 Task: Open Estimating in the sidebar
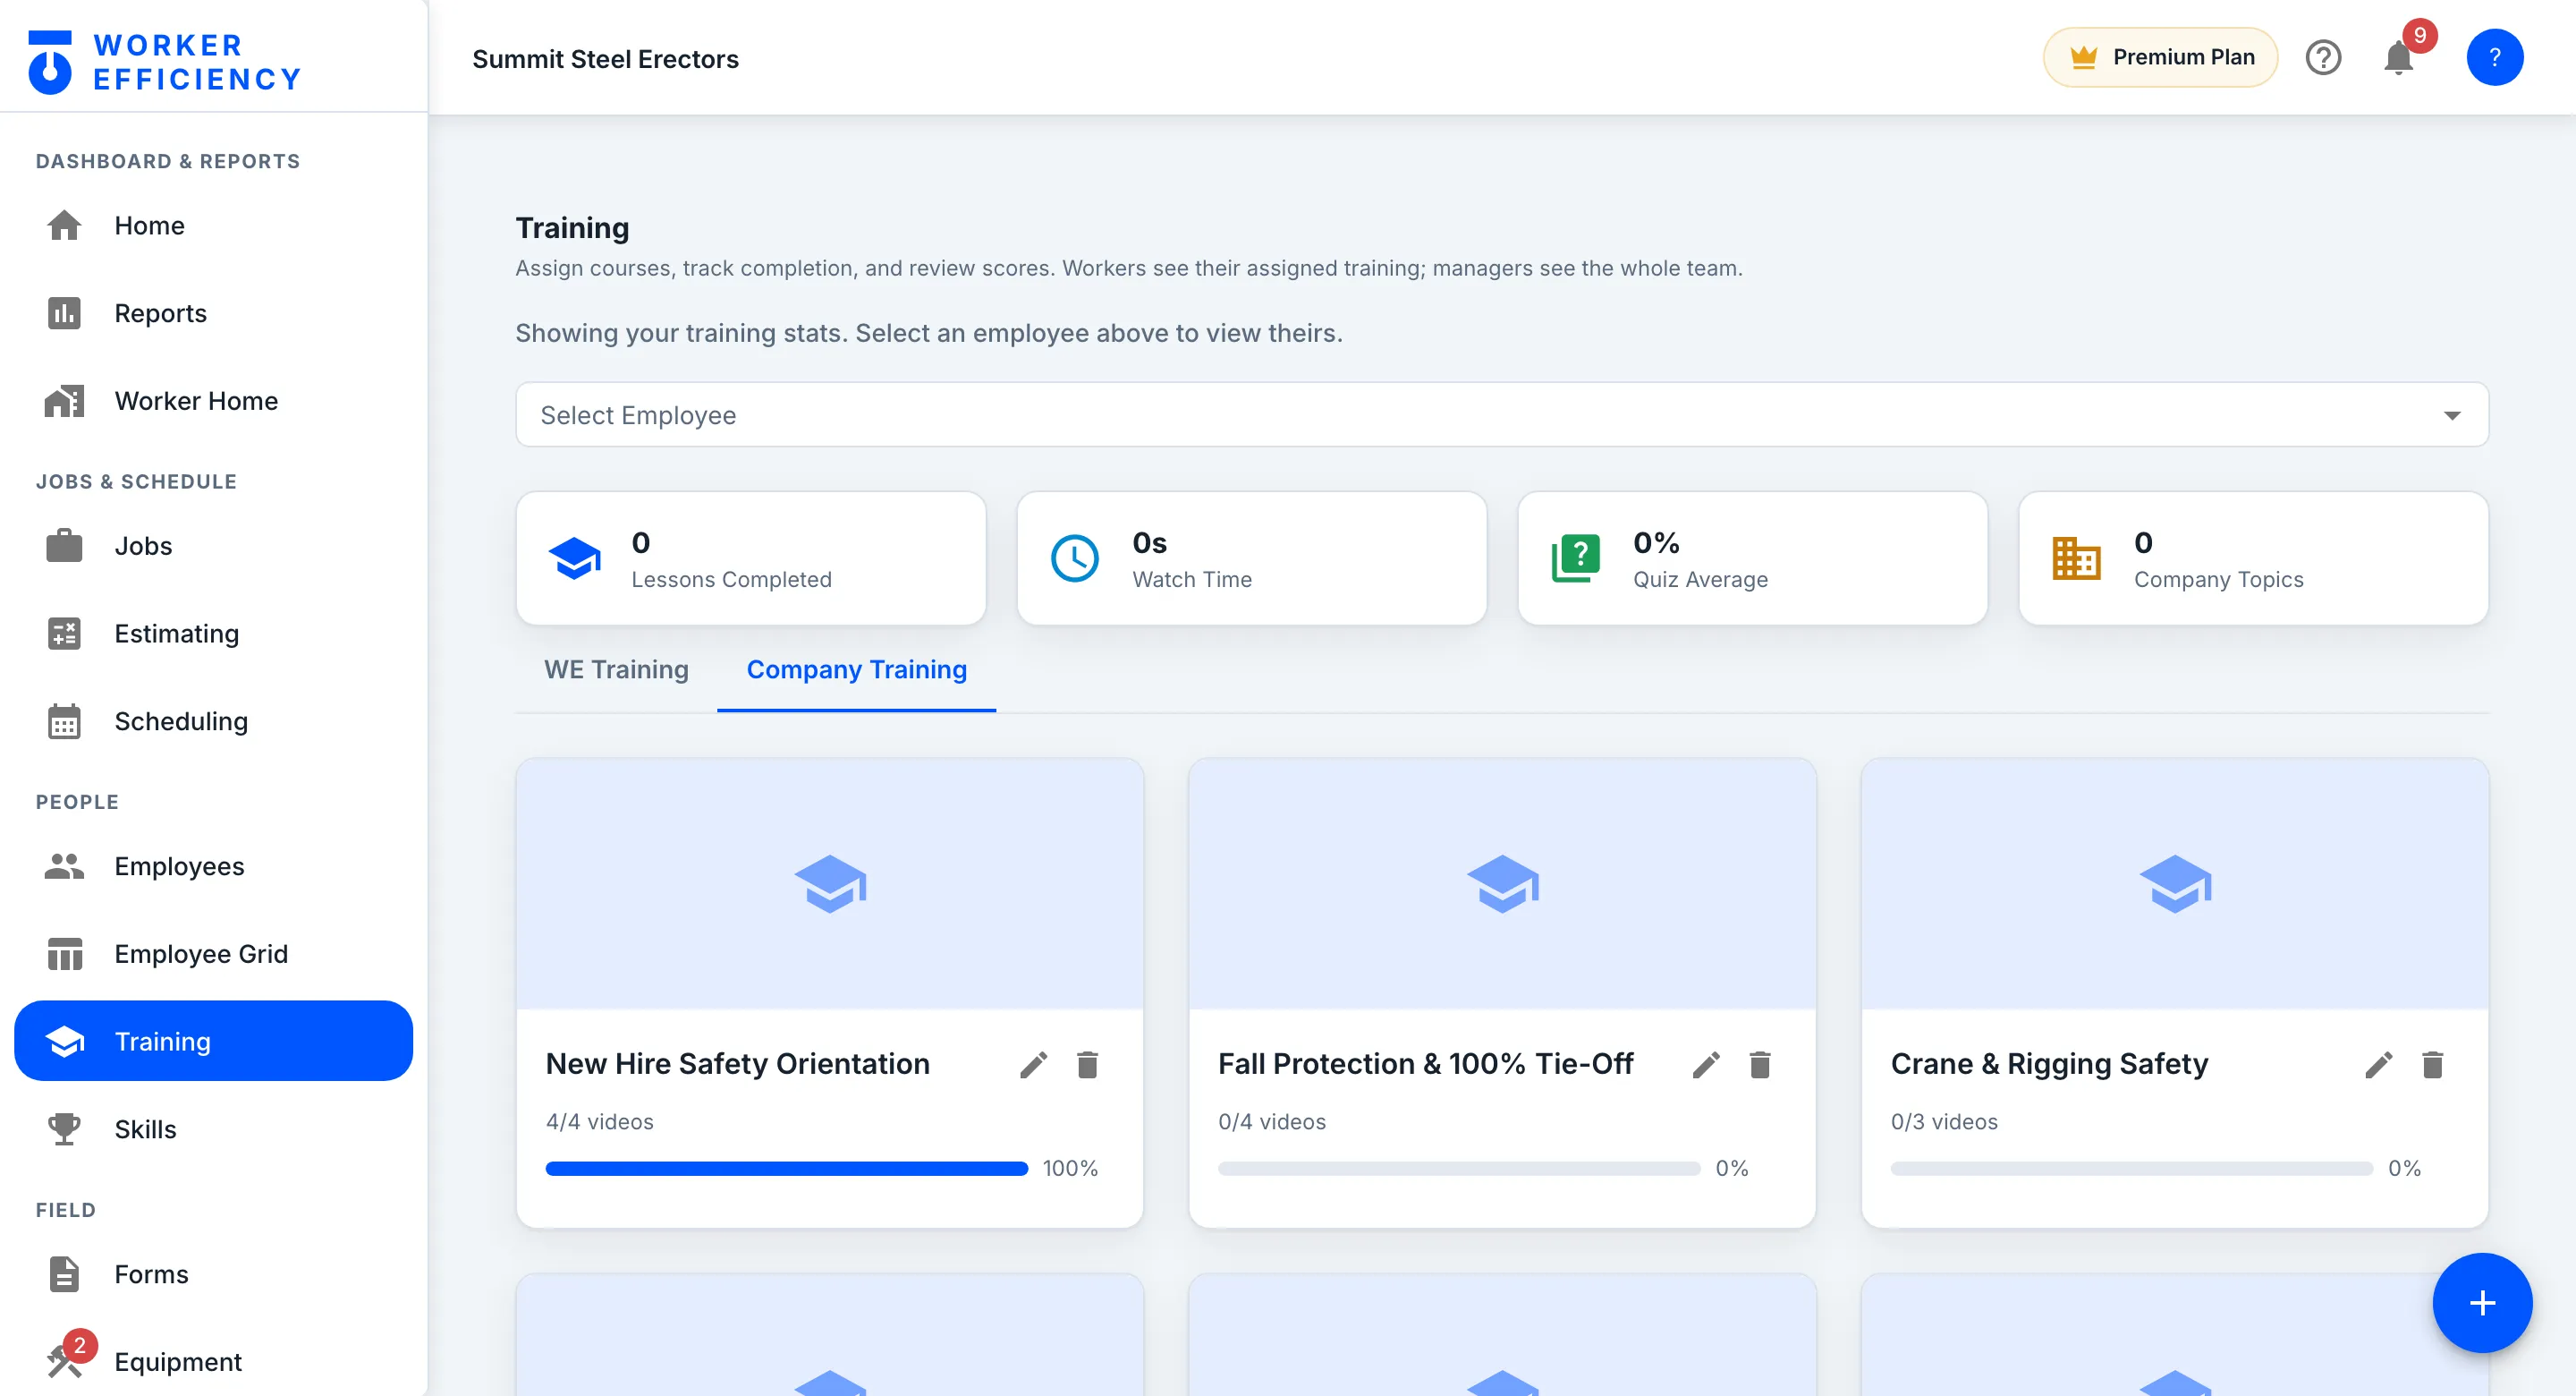[x=214, y=634]
